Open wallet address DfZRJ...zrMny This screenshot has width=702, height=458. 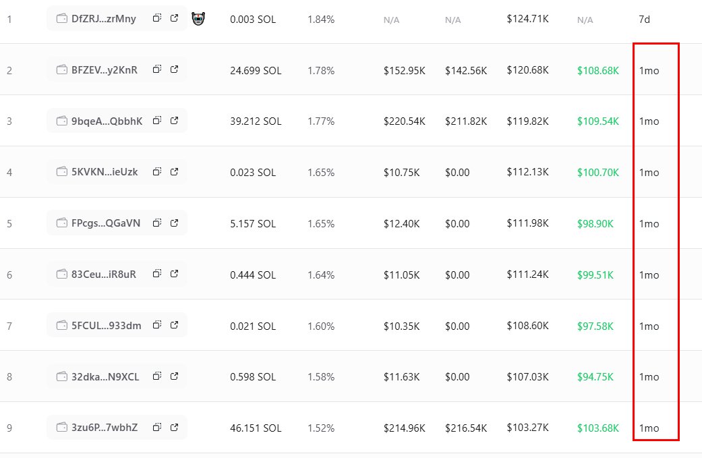(103, 19)
